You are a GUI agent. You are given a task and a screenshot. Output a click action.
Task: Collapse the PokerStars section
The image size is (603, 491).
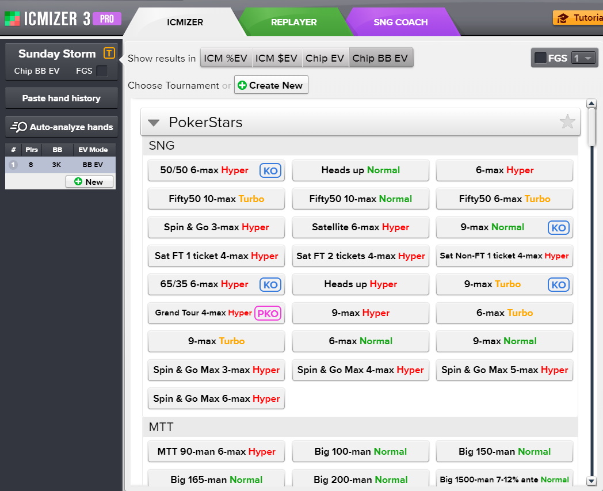pyautogui.click(x=154, y=123)
